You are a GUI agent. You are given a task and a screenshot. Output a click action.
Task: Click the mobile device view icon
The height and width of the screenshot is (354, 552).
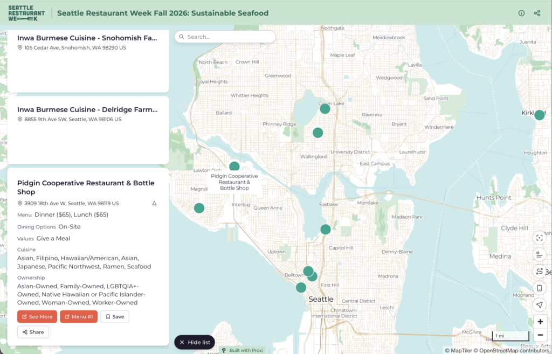pos(539,288)
